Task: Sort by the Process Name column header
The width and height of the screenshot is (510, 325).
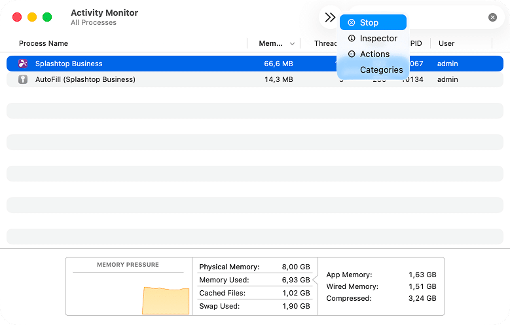Action: click(43, 43)
